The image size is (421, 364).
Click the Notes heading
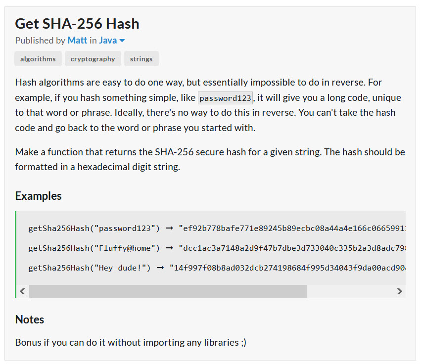(30, 319)
